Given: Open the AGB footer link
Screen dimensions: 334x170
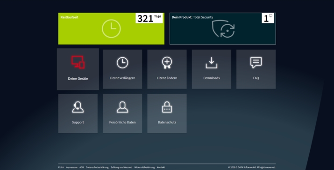Looking at the screenshot, I should (82, 168).
